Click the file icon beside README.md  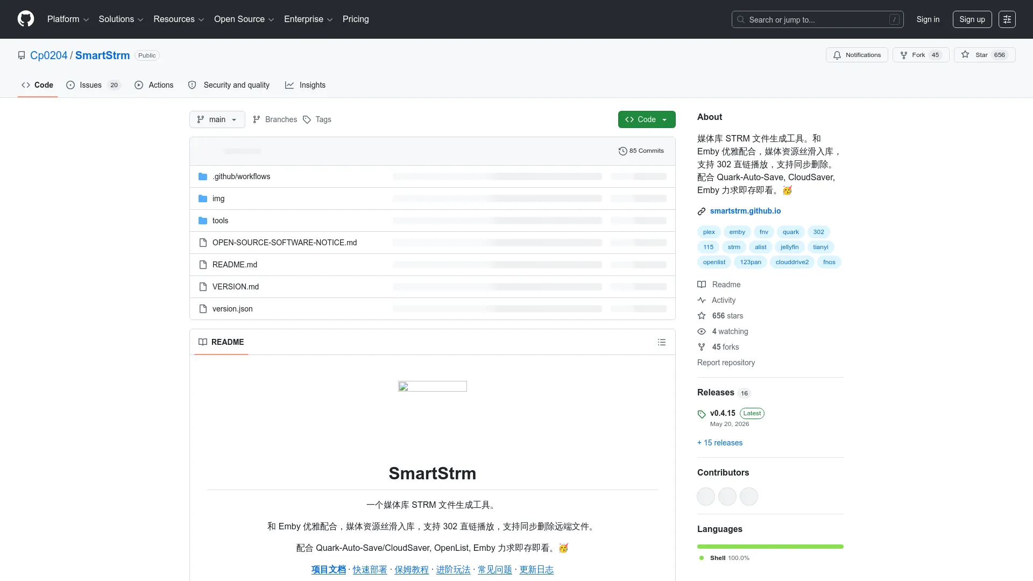203,265
